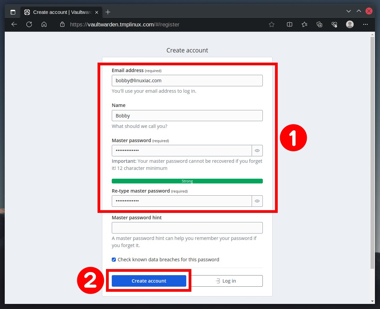Open a new tab with plus button

coord(108,12)
